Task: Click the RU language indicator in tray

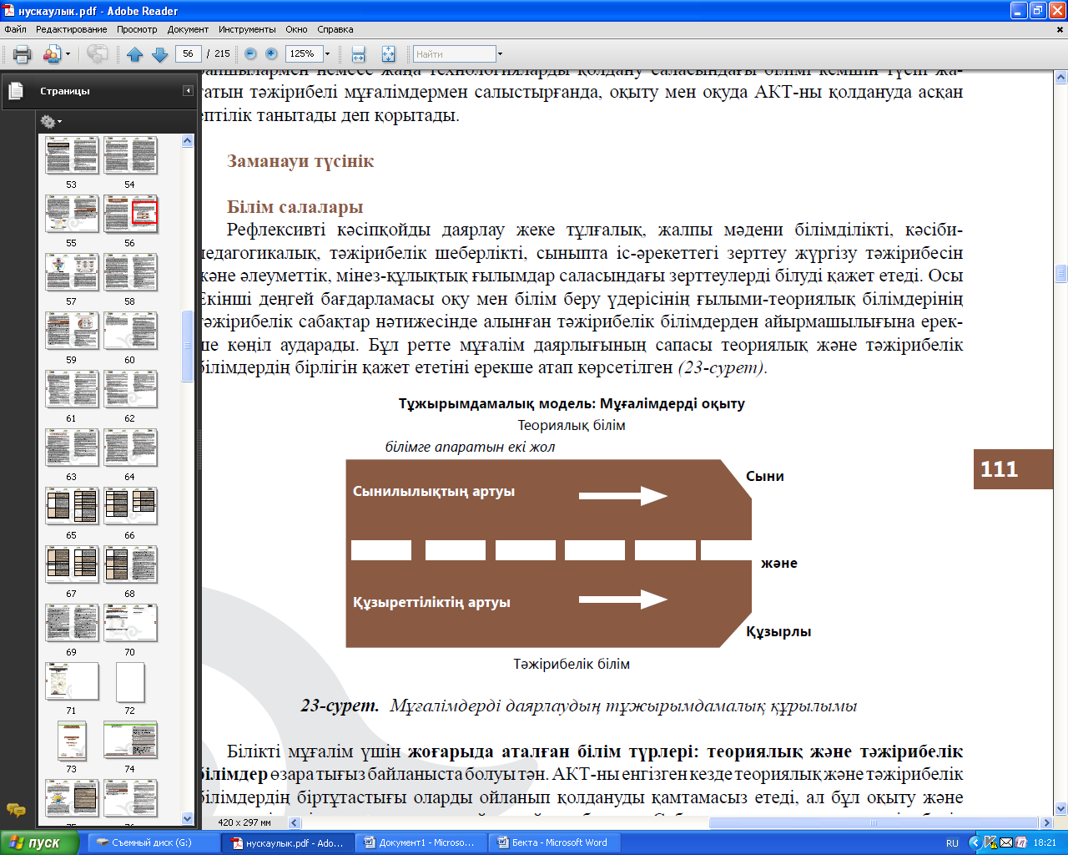Action: [952, 843]
